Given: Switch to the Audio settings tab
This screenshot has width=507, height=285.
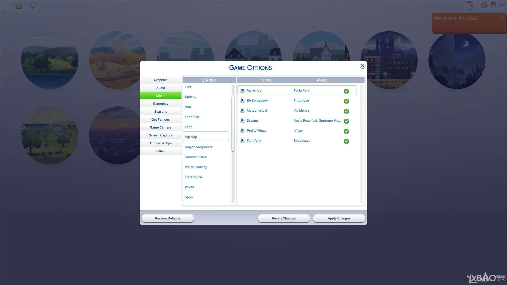Looking at the screenshot, I should [160, 88].
